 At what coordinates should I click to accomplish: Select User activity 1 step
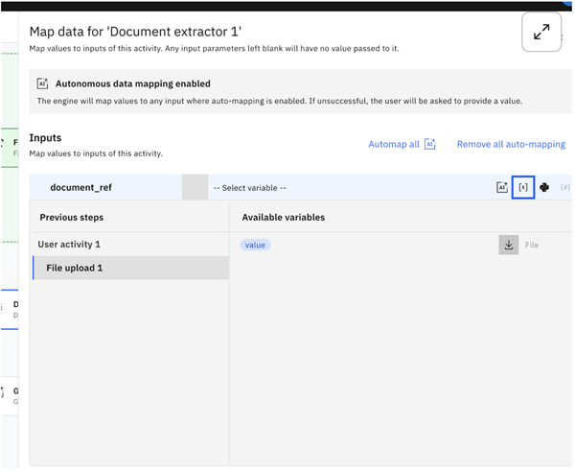pos(69,245)
